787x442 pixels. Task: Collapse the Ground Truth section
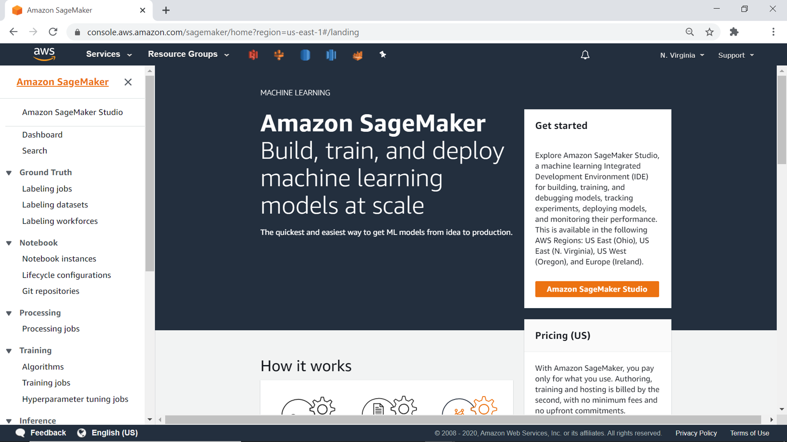[9, 173]
